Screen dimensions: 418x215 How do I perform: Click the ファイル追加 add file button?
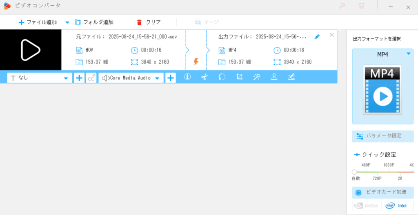point(38,22)
